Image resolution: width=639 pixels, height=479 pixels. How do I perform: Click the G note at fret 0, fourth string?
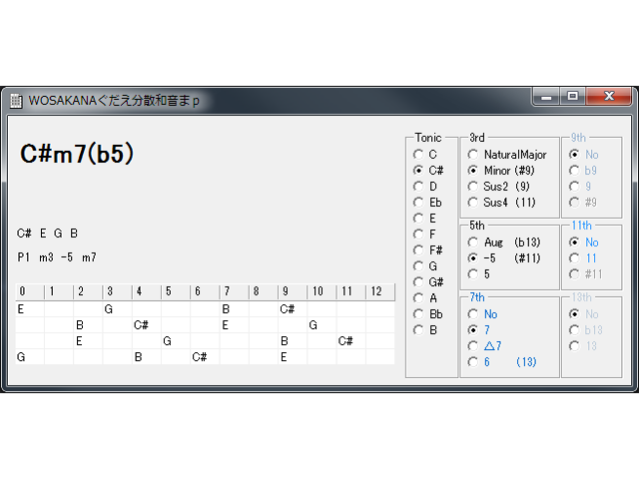tap(21, 357)
